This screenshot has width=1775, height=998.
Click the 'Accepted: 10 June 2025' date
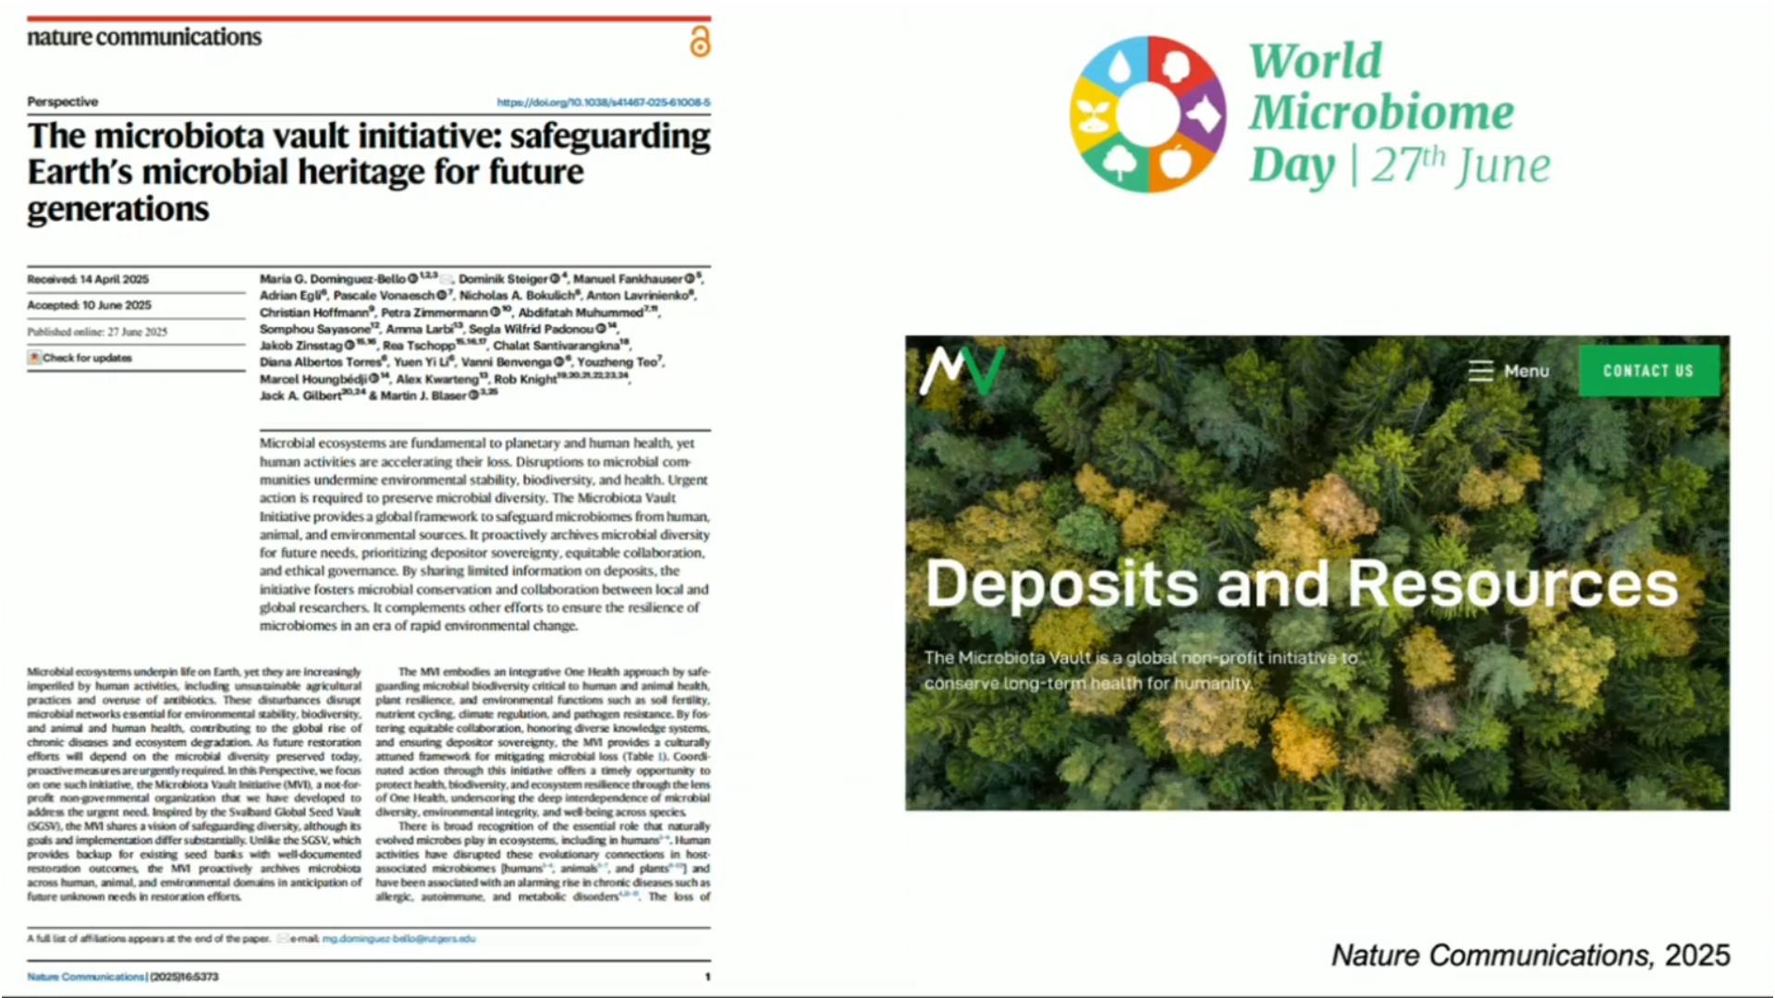tap(89, 305)
